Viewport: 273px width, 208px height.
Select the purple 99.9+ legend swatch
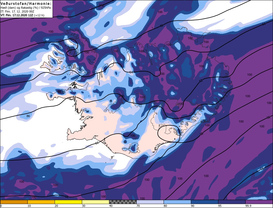[x=259, y=202]
